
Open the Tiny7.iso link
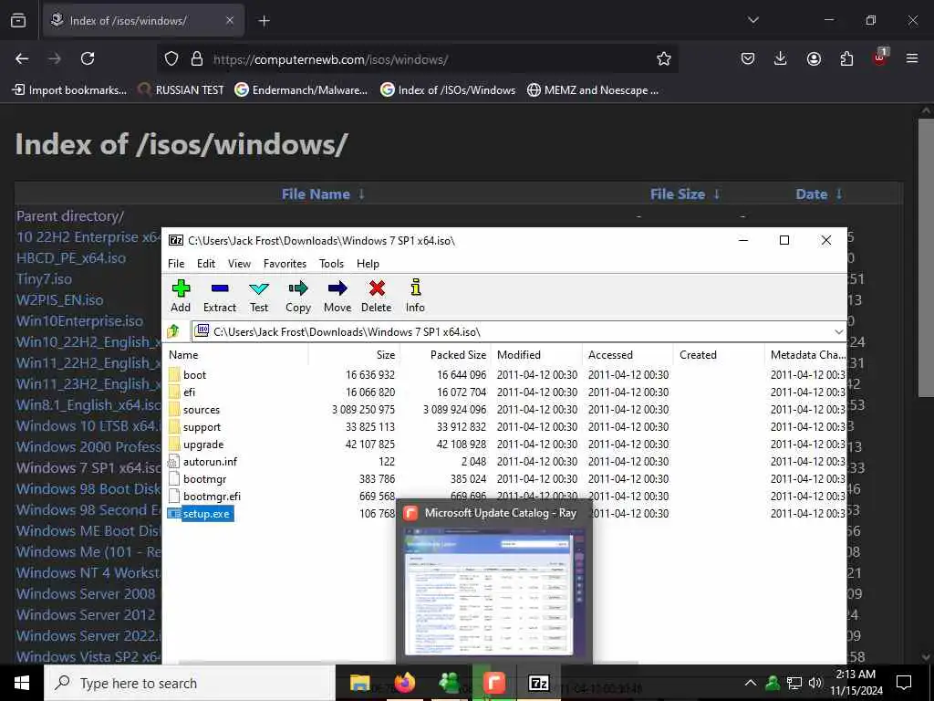[x=44, y=279]
